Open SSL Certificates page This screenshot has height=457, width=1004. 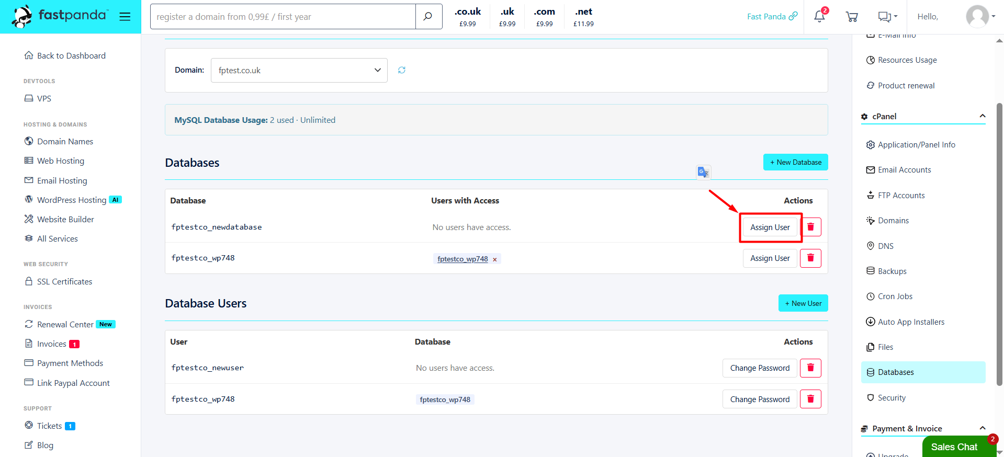pos(58,281)
